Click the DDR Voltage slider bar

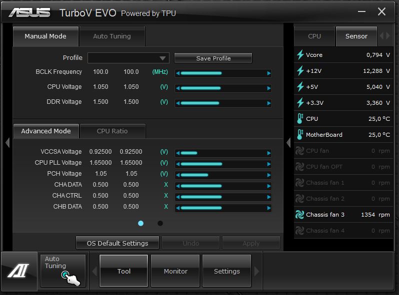click(223, 103)
